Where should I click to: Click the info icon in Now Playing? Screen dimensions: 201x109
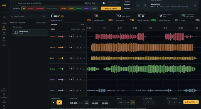click(x=195, y=5)
